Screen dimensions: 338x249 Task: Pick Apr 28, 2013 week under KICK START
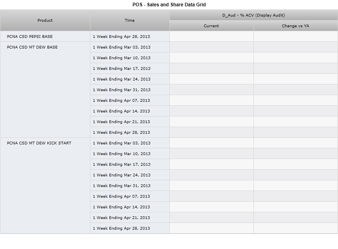(x=130, y=228)
